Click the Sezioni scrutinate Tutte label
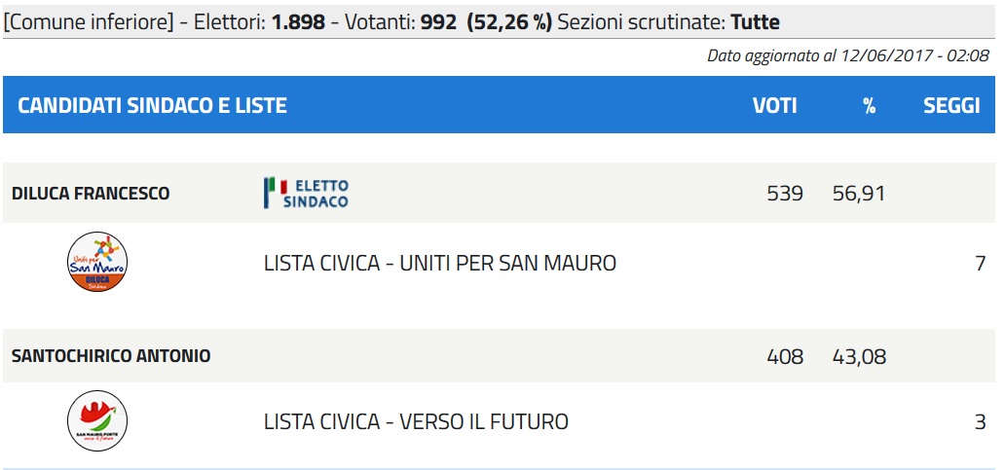The width and height of the screenshot is (1005, 470). tap(668, 22)
